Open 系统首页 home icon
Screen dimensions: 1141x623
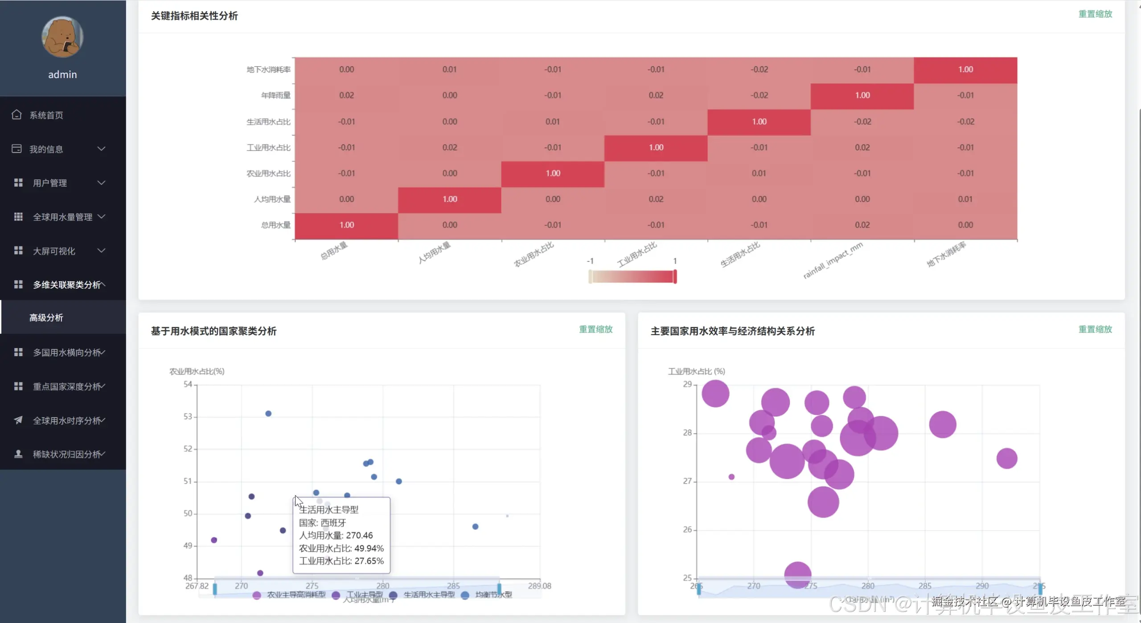[x=16, y=115]
